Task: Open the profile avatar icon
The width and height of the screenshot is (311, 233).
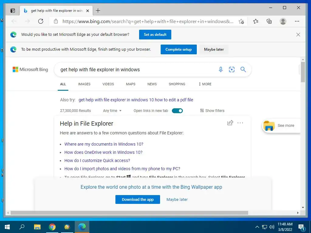Action: click(x=283, y=21)
